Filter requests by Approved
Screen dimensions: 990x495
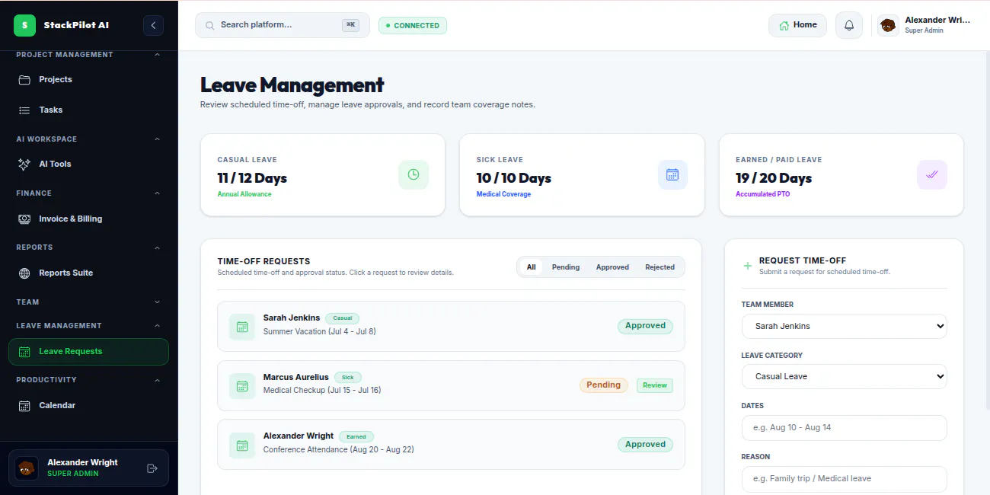612,267
